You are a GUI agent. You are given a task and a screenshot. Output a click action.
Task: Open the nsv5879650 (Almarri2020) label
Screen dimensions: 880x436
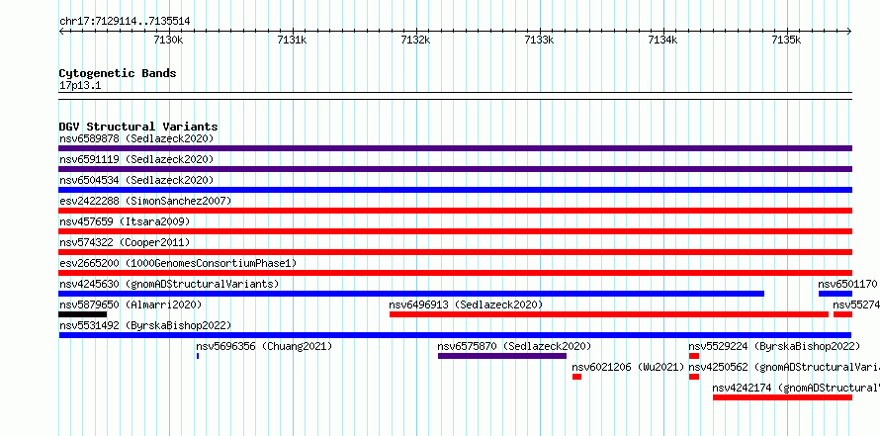131,305
